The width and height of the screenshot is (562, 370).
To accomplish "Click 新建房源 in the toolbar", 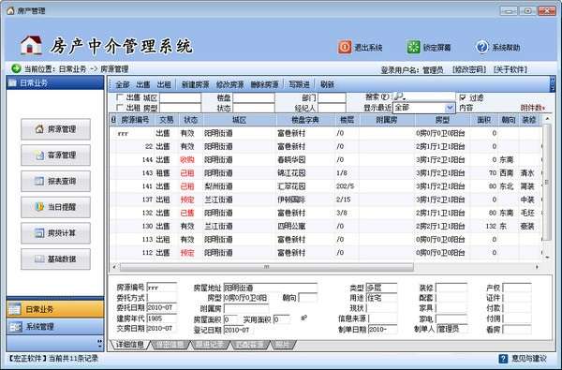I will coord(196,84).
